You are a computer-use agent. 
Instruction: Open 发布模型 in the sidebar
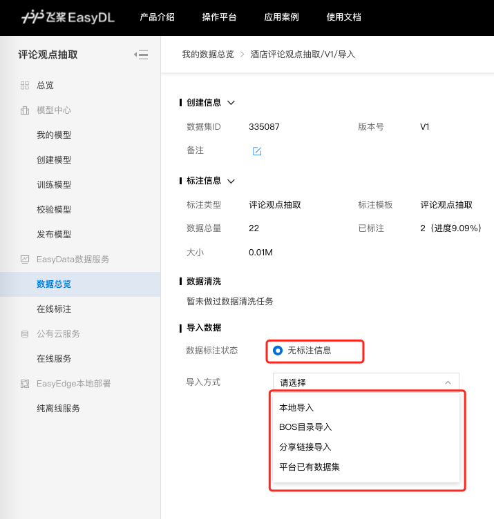click(x=54, y=235)
